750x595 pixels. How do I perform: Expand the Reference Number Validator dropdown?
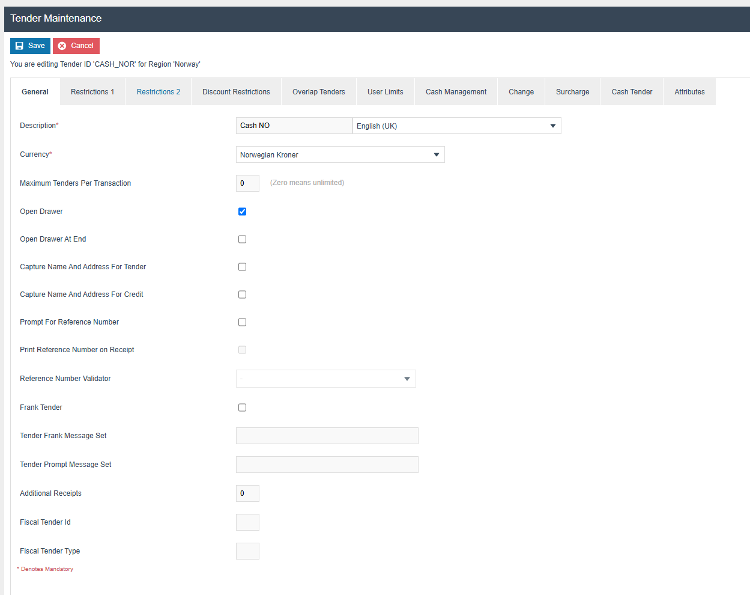click(325, 379)
